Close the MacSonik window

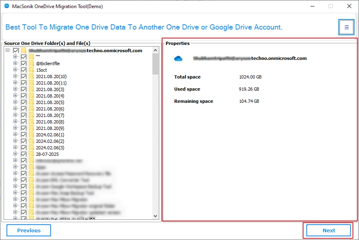[349, 6]
